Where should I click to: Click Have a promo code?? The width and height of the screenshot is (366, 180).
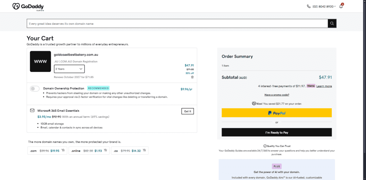(277, 95)
